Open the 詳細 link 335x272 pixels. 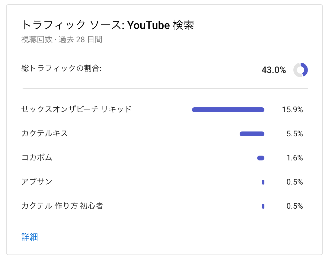(x=30, y=237)
